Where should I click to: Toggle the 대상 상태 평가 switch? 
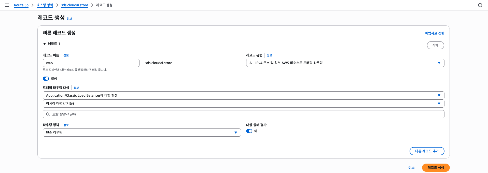click(x=249, y=131)
